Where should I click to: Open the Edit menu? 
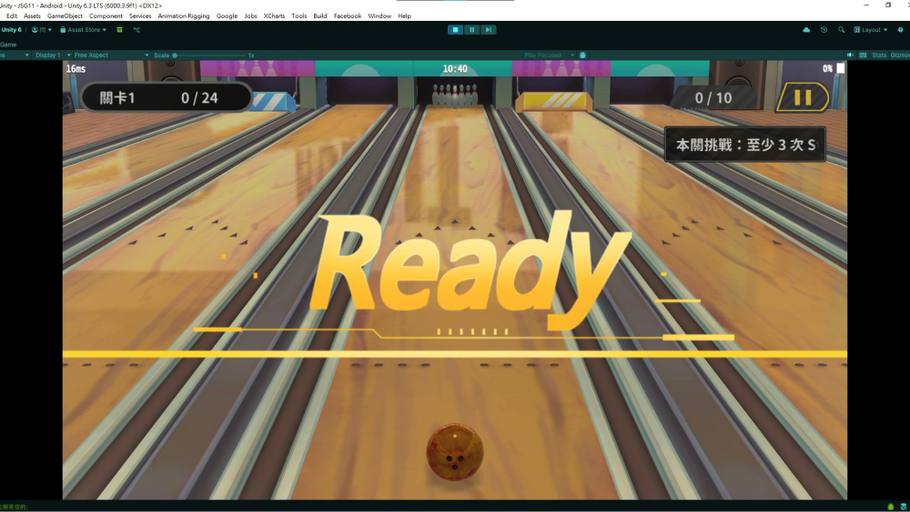point(12,15)
